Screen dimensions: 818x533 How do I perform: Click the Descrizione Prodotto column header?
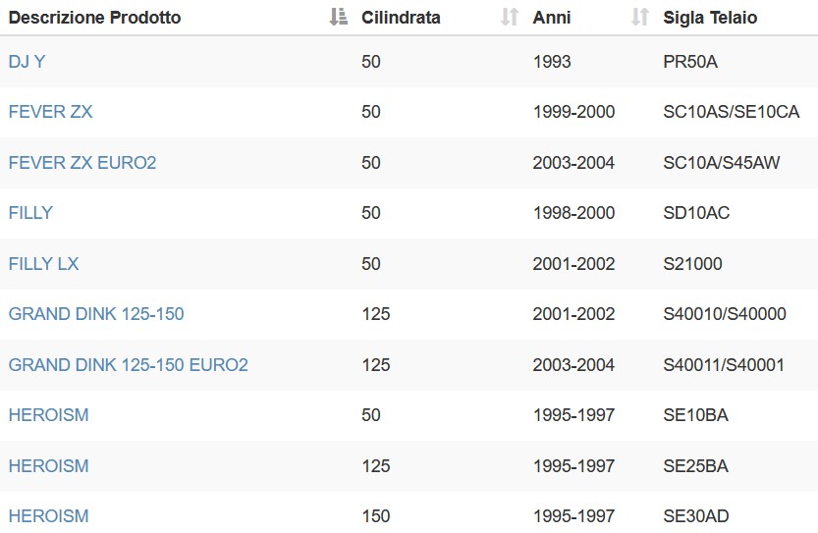click(95, 18)
